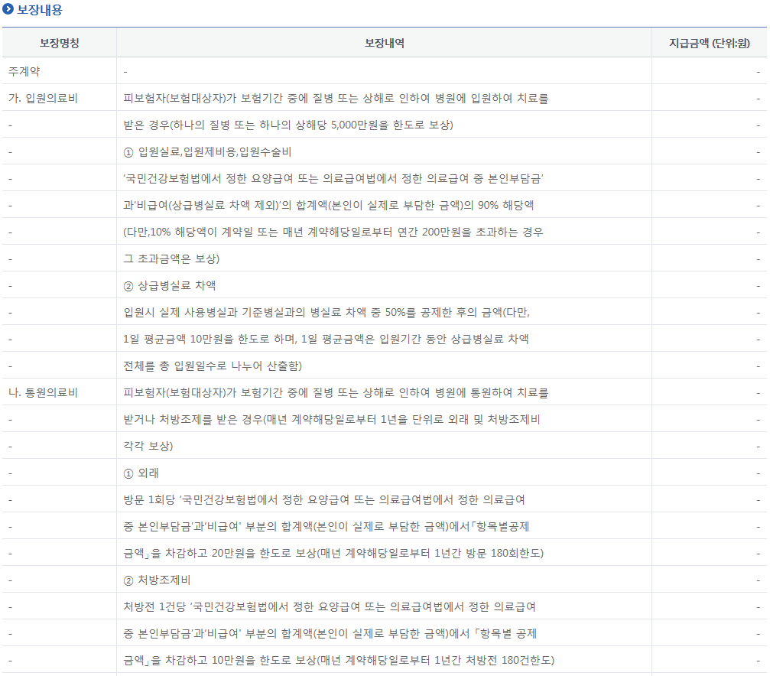Click the 나. 통원의료비 cell
The image size is (770, 676).
coord(43,392)
